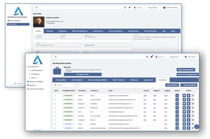
Task: Open John Smith user menu
Action: 190,57
